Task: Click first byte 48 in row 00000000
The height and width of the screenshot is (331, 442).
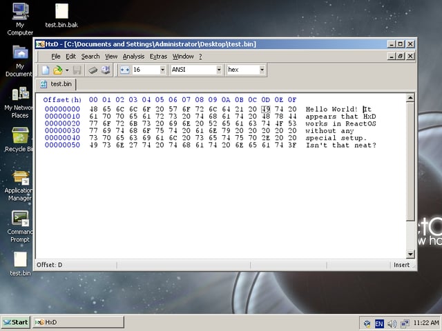Action: [93, 109]
